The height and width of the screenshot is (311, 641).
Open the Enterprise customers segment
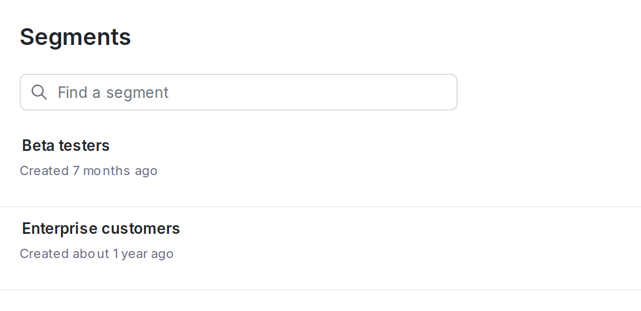tap(101, 229)
